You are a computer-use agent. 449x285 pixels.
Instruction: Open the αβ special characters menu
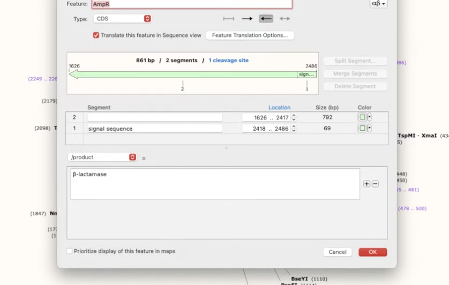click(378, 4)
